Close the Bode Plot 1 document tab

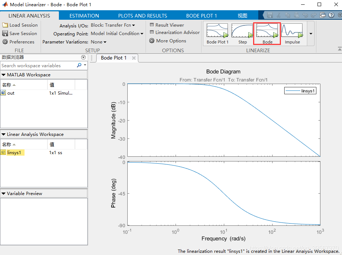(x=134, y=58)
